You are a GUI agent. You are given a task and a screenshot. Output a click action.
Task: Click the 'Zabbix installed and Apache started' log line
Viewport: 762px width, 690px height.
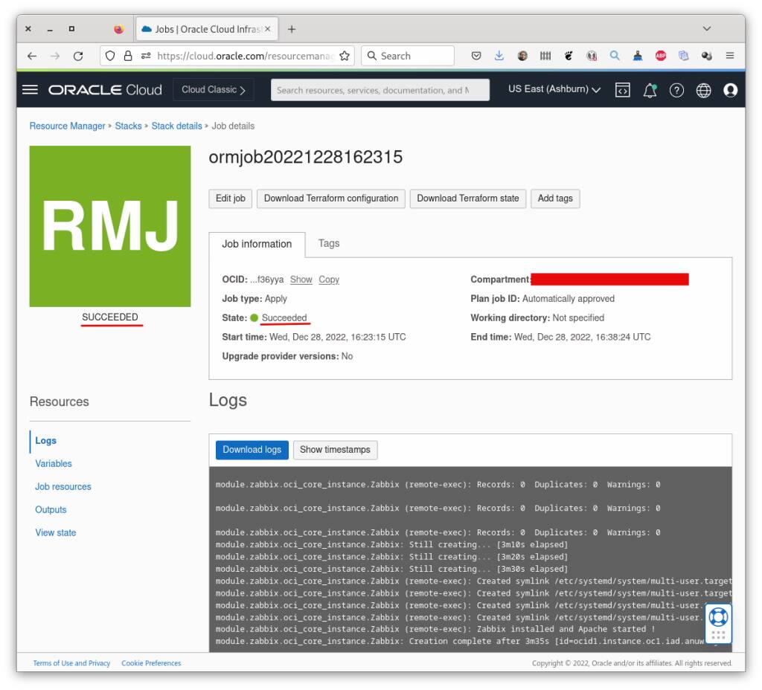coord(435,629)
